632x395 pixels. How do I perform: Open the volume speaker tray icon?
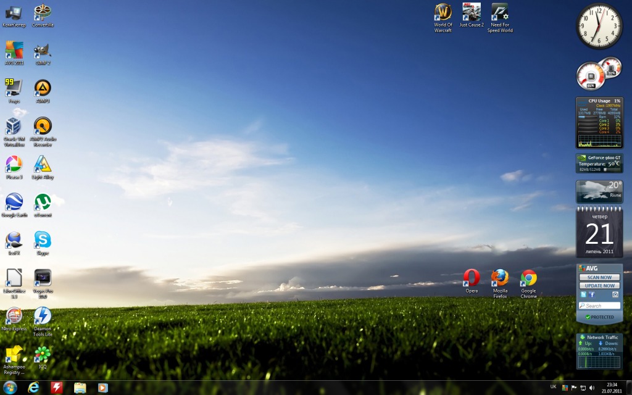coord(592,388)
